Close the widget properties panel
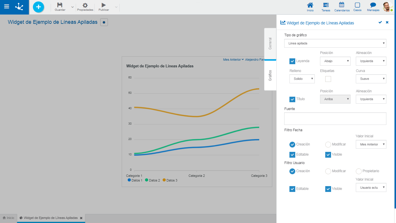 pos(387,22)
